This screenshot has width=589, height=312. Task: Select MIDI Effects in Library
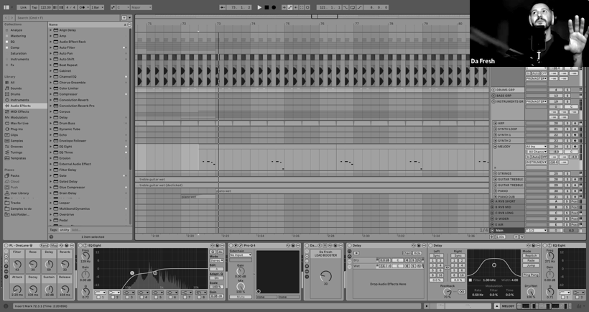(x=19, y=111)
